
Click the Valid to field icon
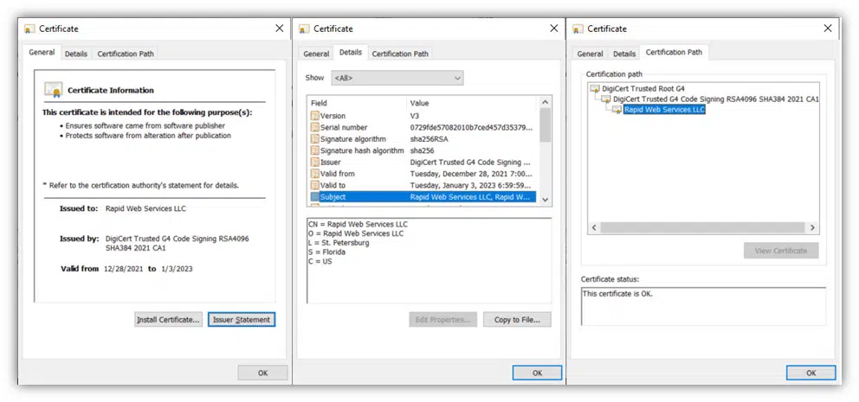(314, 185)
